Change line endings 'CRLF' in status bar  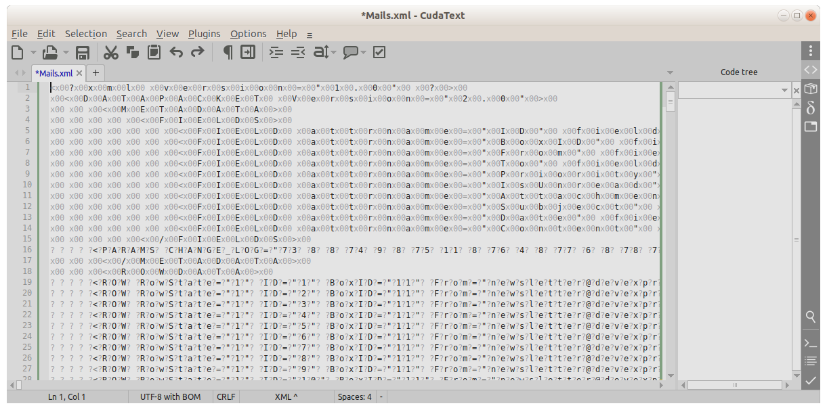[x=226, y=396]
